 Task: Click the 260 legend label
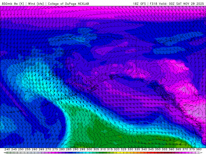click(35, 149)
